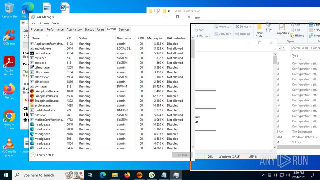Open Task Manager Options menu
Image resolution: width=320 pixels, height=180 pixels.
pos(44,23)
